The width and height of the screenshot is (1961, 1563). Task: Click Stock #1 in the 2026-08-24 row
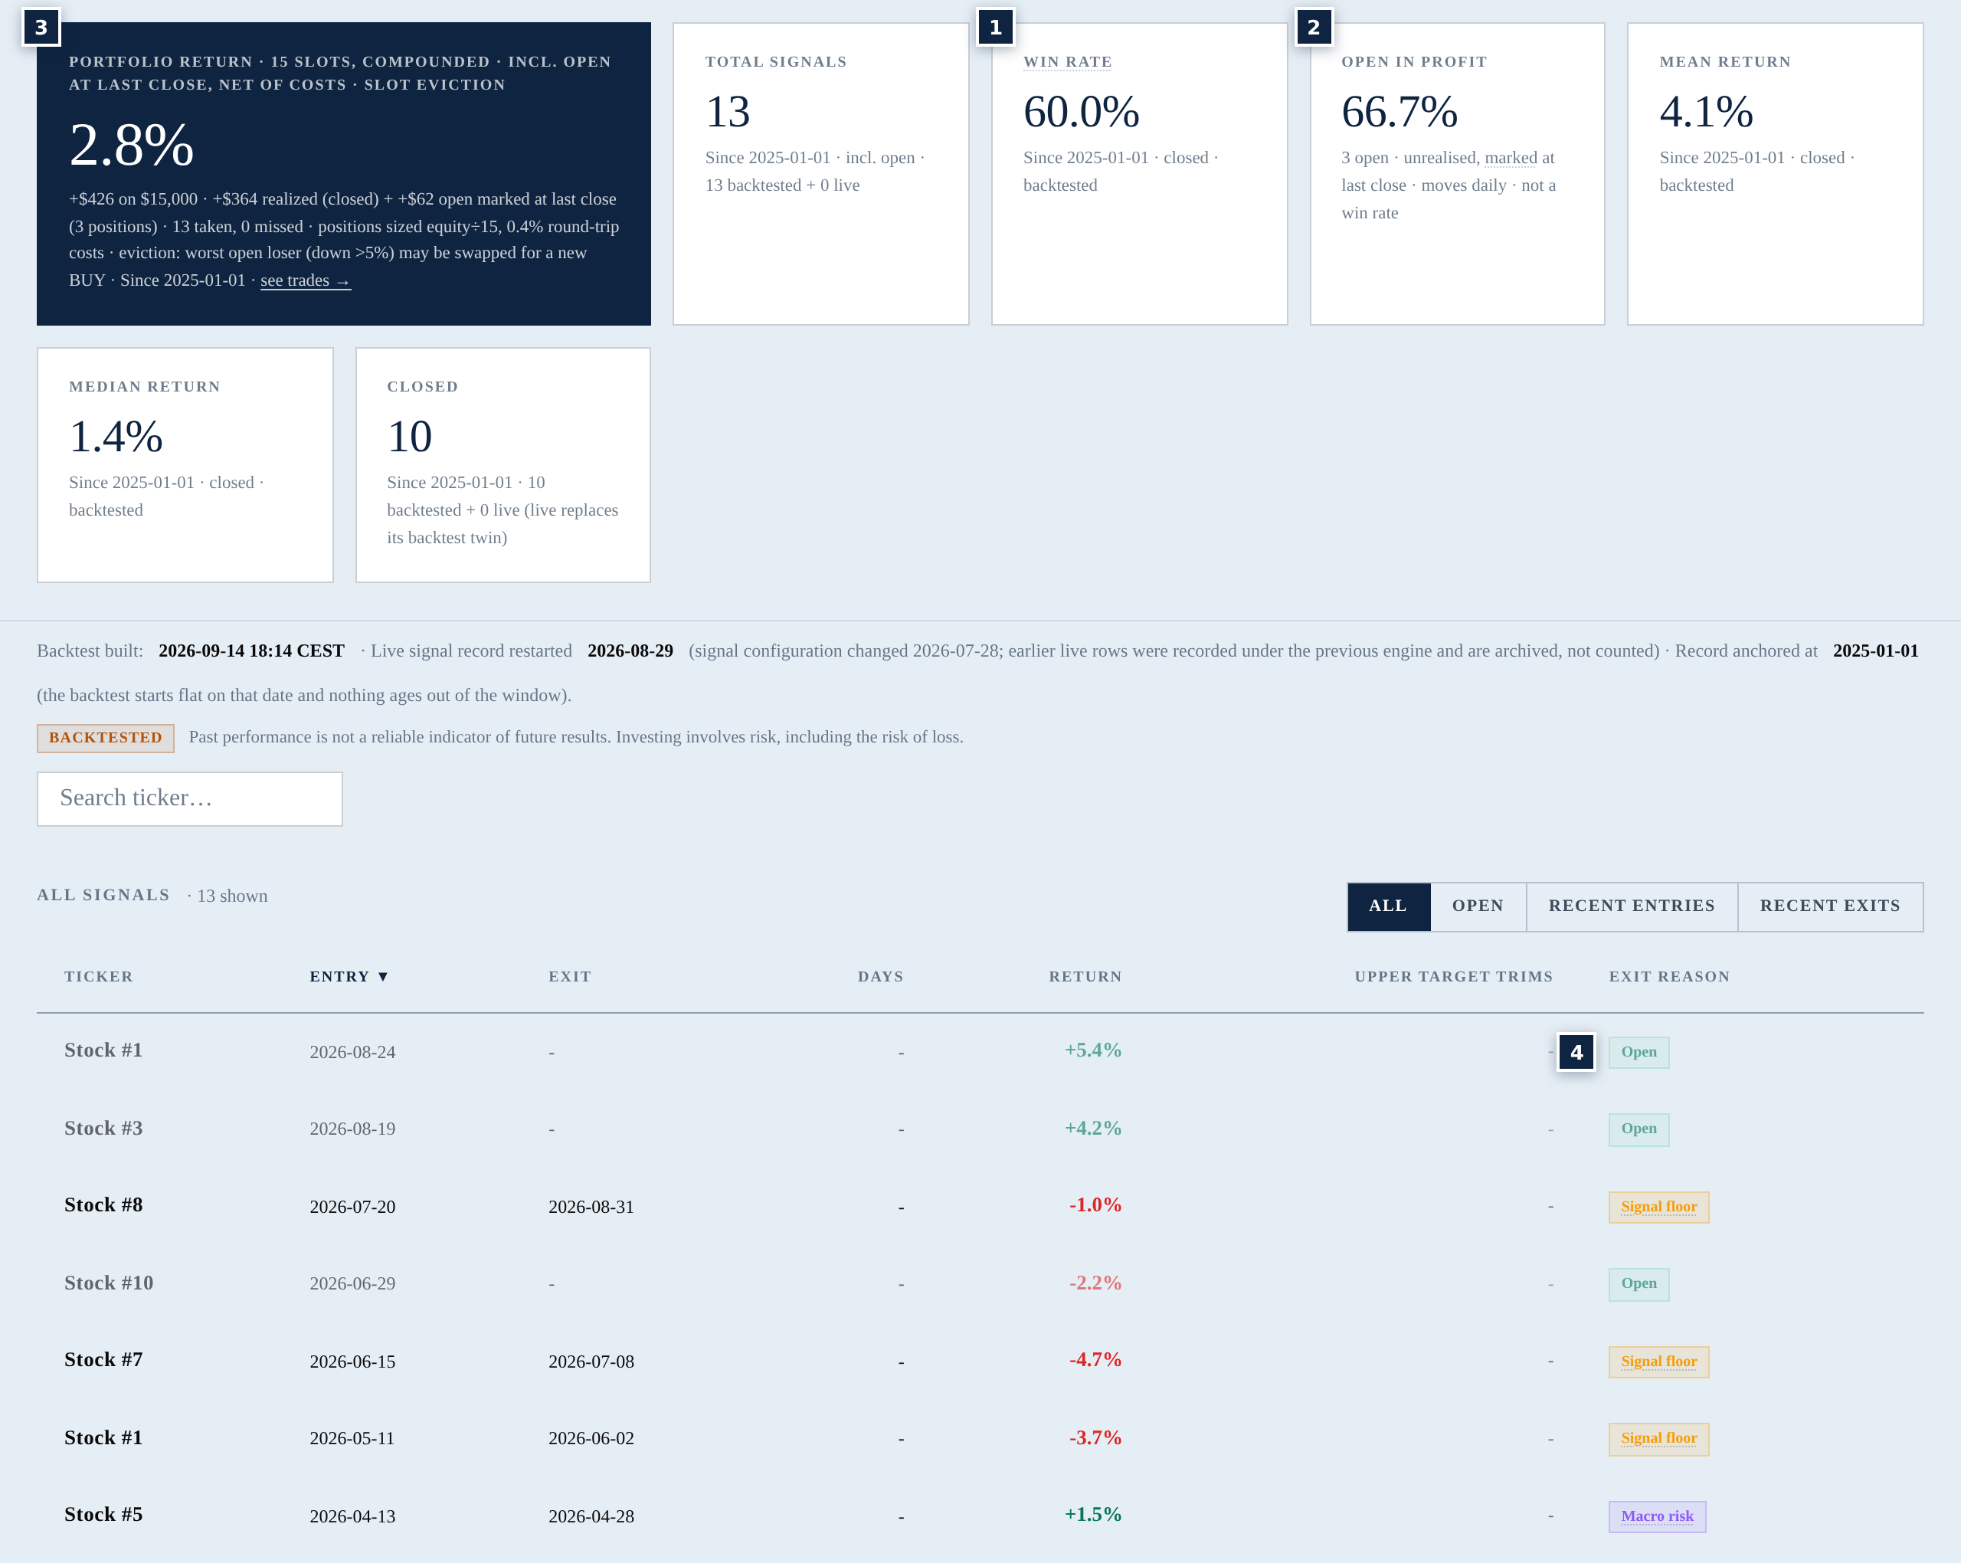click(x=103, y=1050)
